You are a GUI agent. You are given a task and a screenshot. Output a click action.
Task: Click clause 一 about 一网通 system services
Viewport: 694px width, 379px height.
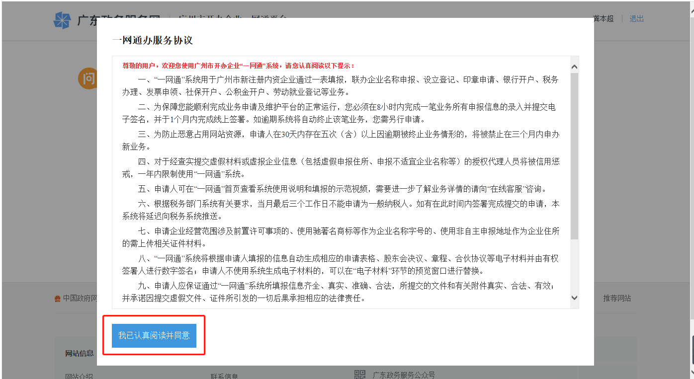point(341,86)
